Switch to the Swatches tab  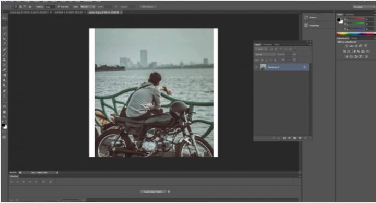[x=349, y=15]
